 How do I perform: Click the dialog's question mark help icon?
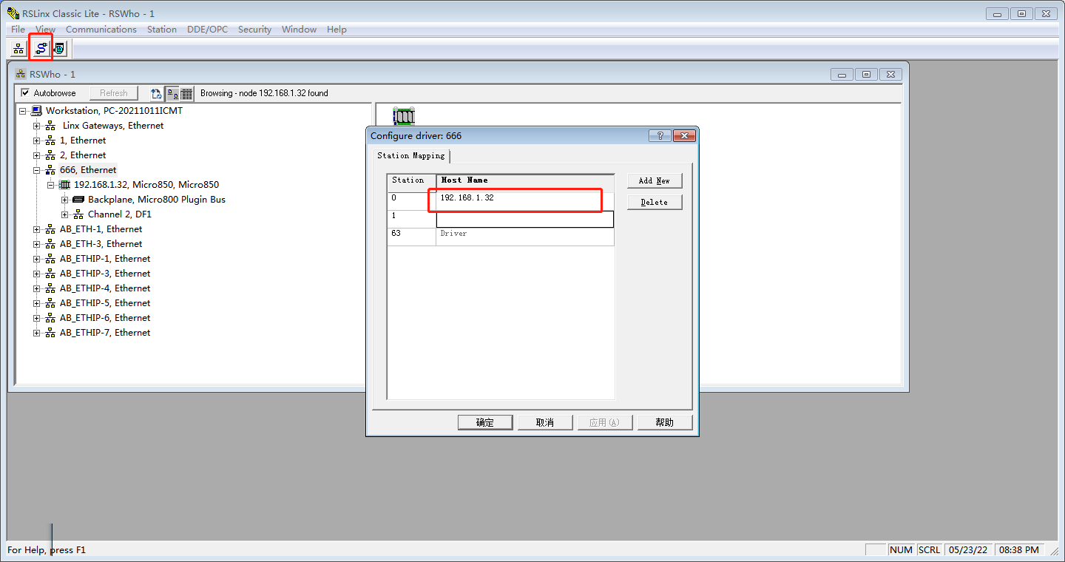659,136
